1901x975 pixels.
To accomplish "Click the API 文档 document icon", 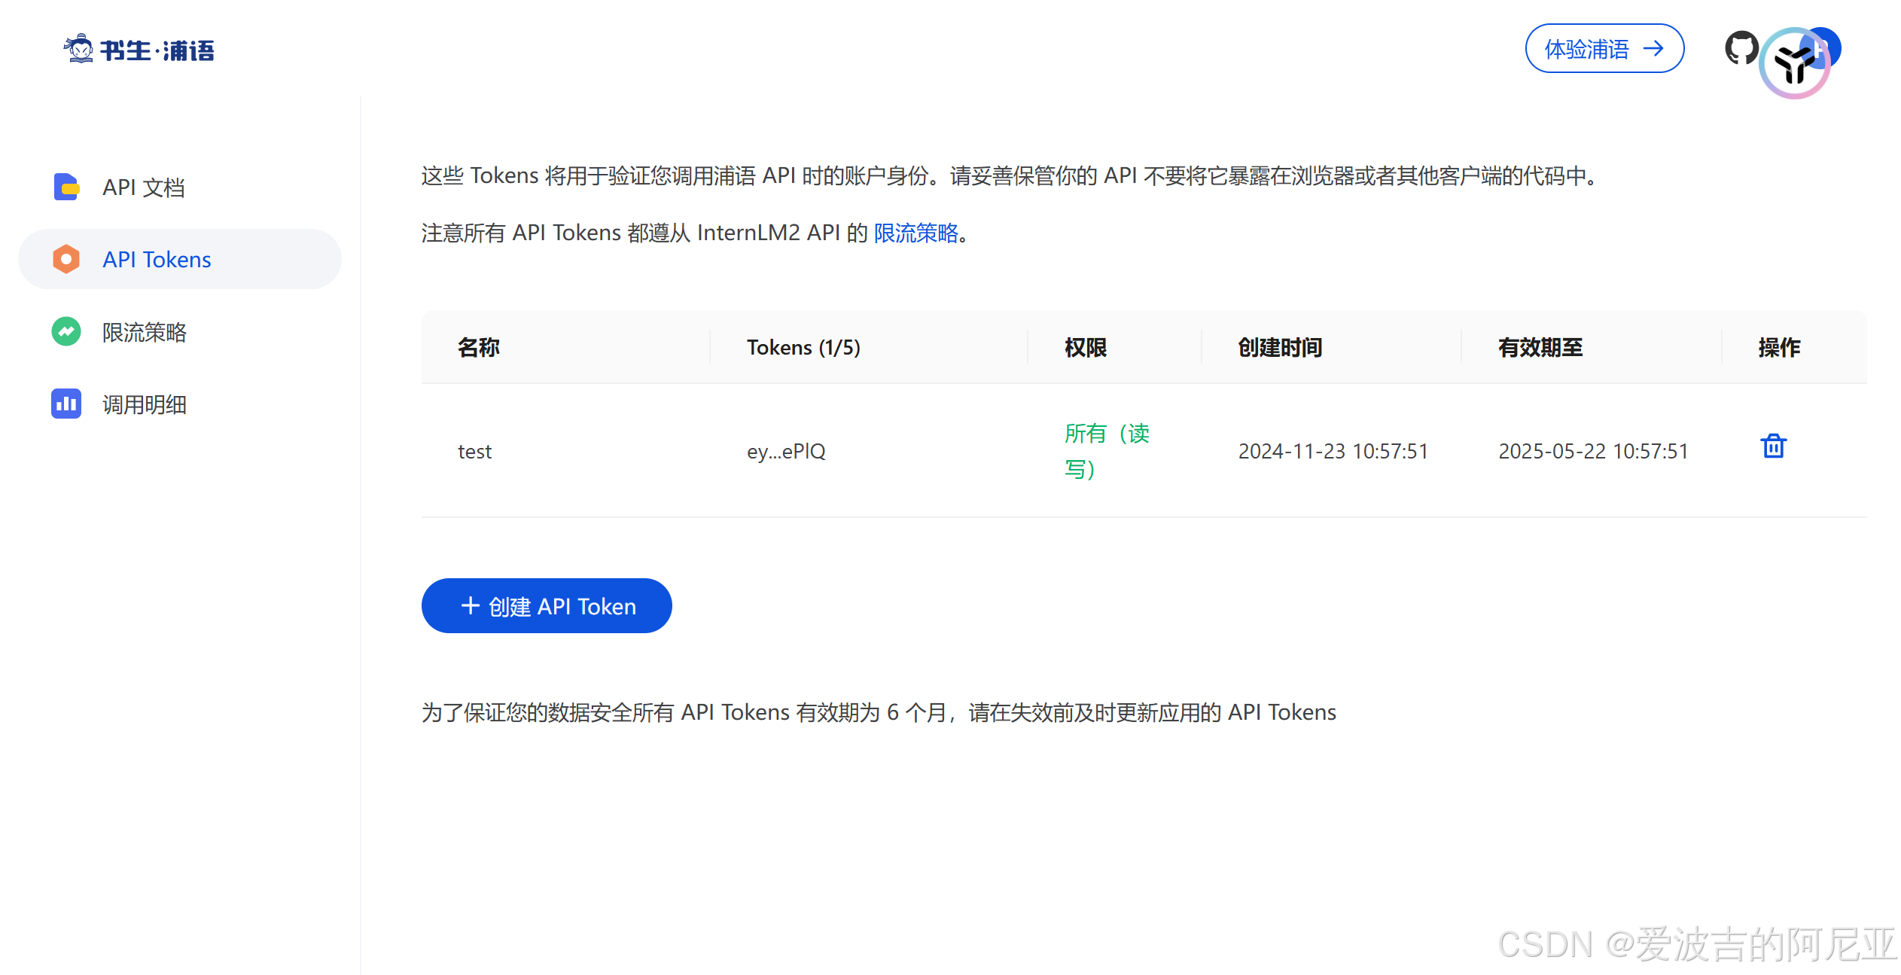I will 66,187.
